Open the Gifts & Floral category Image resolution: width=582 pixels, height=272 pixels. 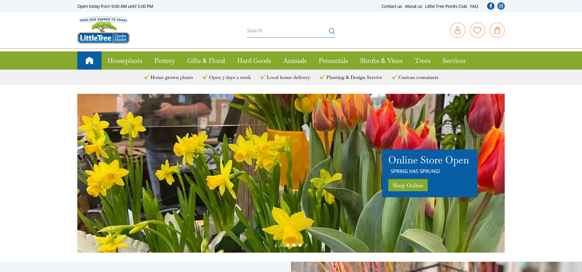coord(206,61)
